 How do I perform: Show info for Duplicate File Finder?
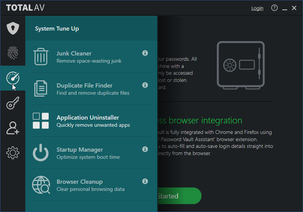click(x=145, y=85)
